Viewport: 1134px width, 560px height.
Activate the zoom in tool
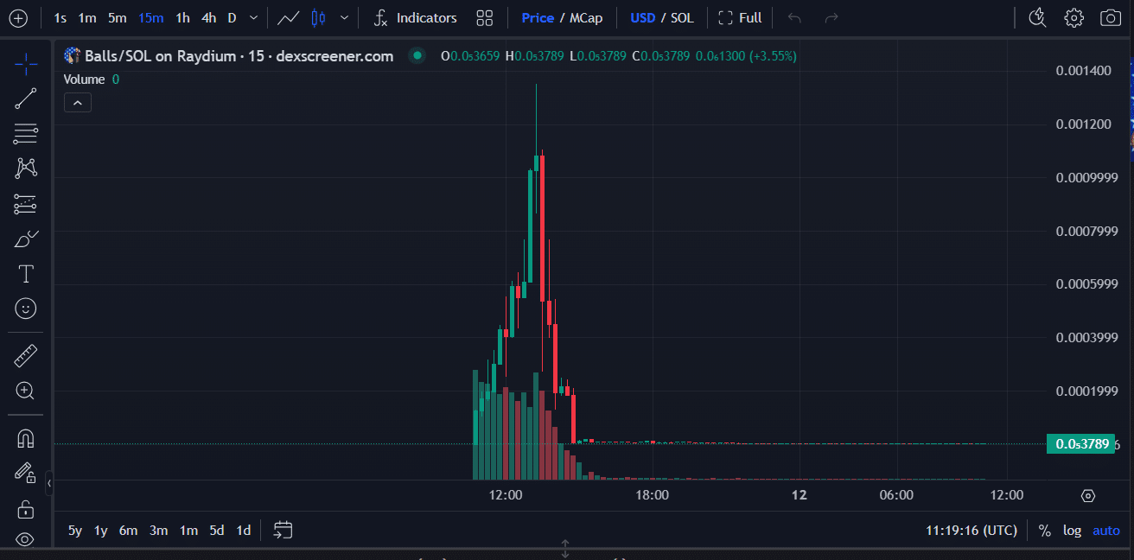pos(26,391)
